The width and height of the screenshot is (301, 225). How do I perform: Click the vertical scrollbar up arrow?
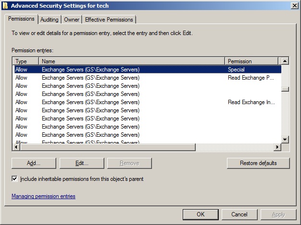tap(285, 61)
